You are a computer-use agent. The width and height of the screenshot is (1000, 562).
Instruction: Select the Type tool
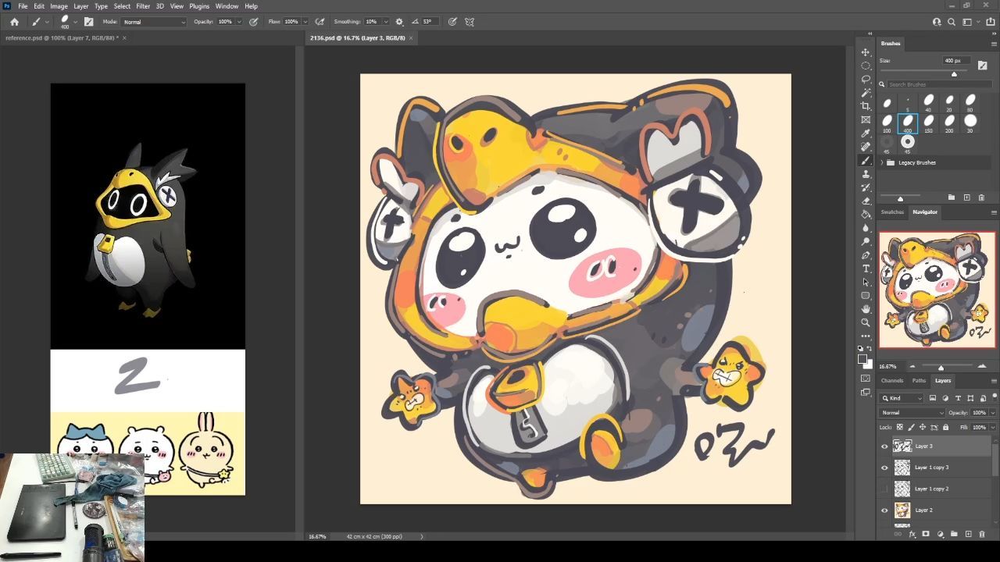pyautogui.click(x=866, y=269)
